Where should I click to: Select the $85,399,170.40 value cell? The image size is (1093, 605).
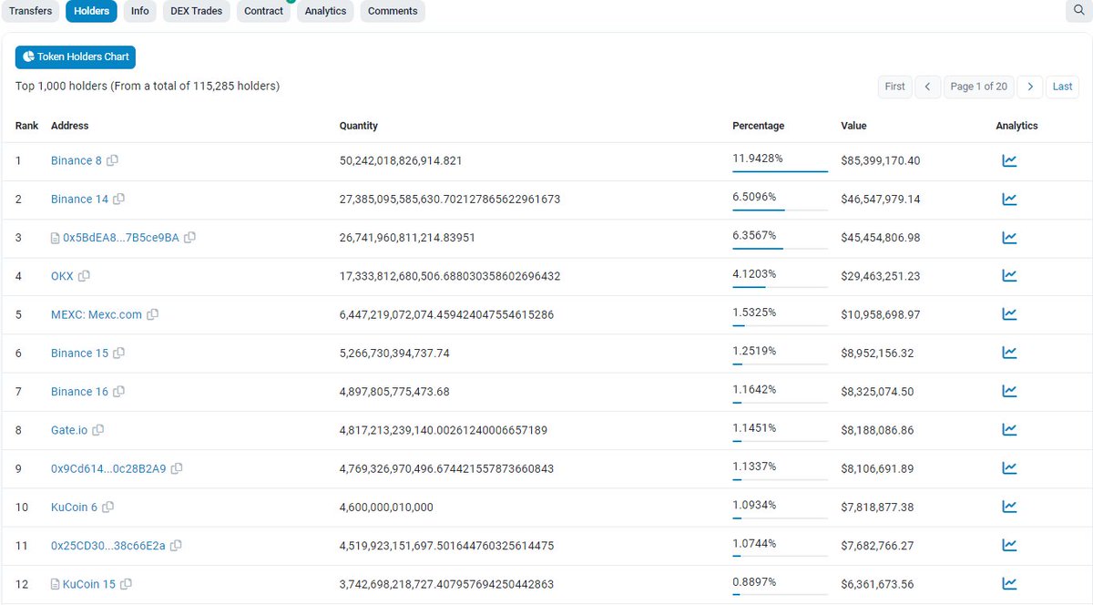881,160
